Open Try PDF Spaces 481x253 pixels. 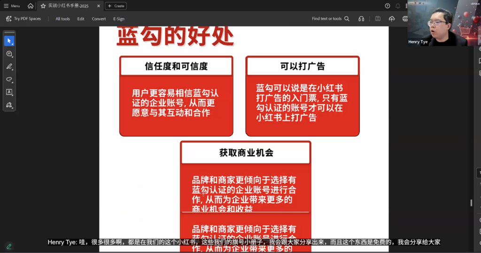pos(23,19)
